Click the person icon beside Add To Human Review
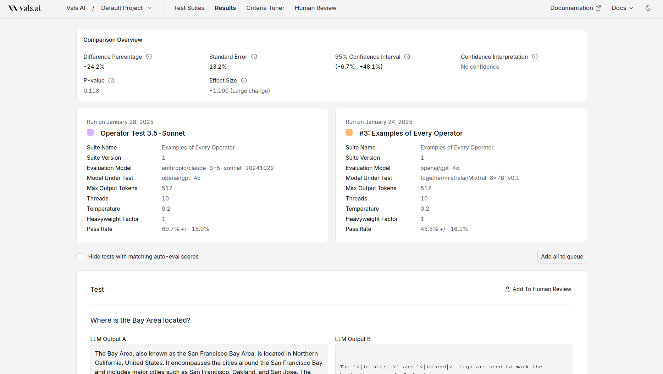 pos(508,289)
